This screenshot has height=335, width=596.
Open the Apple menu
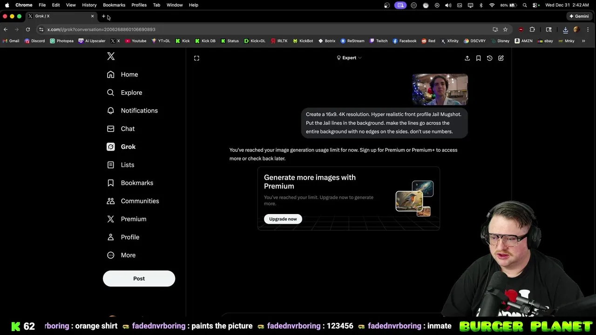pos(7,5)
